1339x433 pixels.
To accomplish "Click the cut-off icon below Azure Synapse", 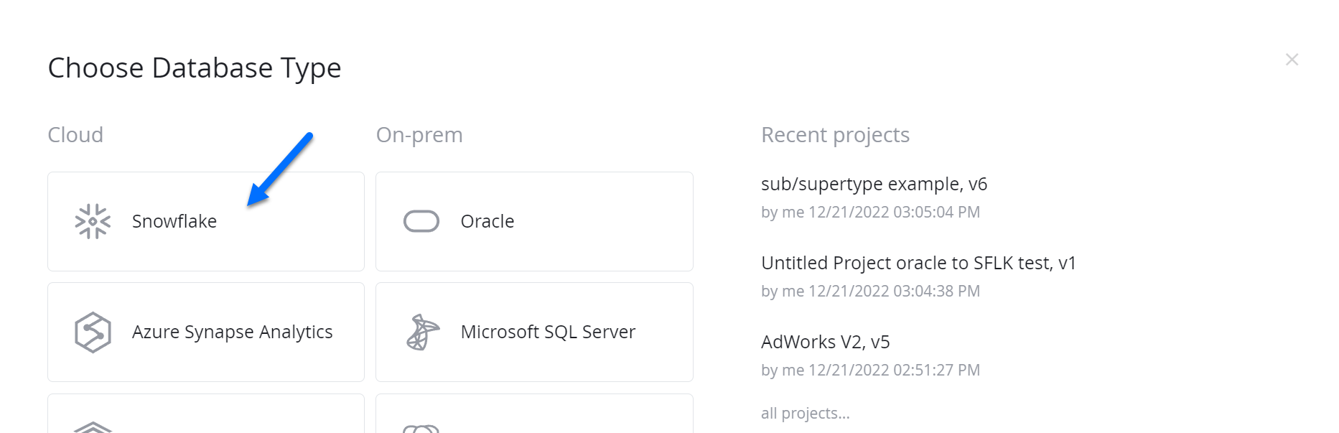I will pyautogui.click(x=93, y=428).
